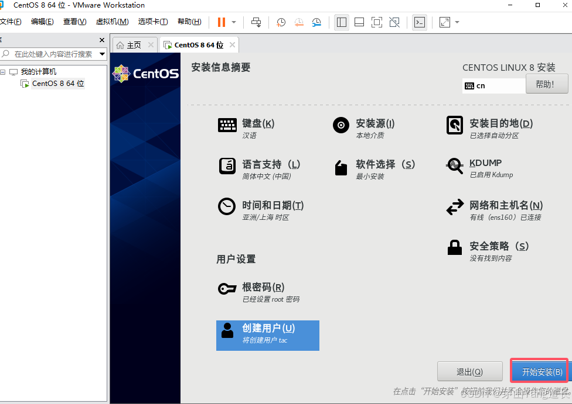Open 时间和日期(T) settings
Screen dimensions: 572x404
coord(273,206)
